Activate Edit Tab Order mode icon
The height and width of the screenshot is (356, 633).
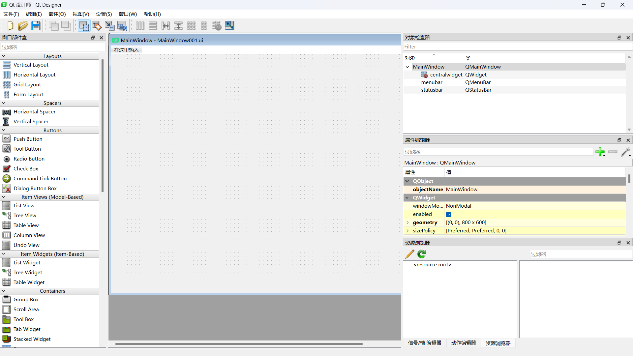(122, 26)
